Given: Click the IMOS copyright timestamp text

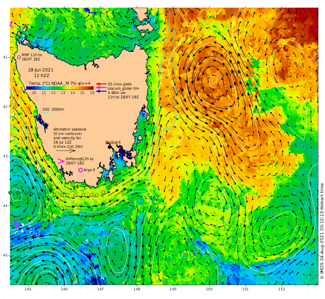Looking at the screenshot, I should pos(322,231).
